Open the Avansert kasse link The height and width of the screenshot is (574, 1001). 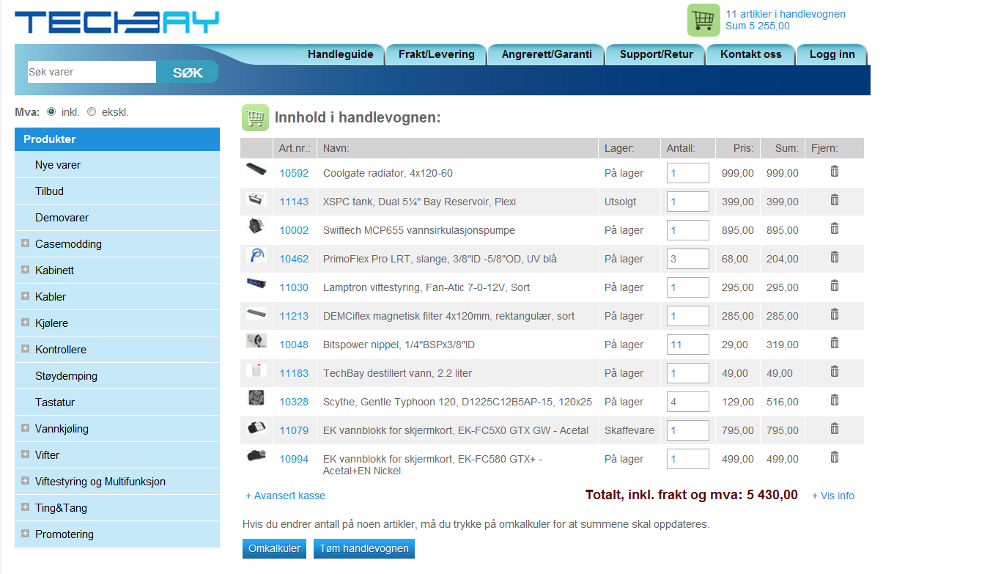pos(285,496)
